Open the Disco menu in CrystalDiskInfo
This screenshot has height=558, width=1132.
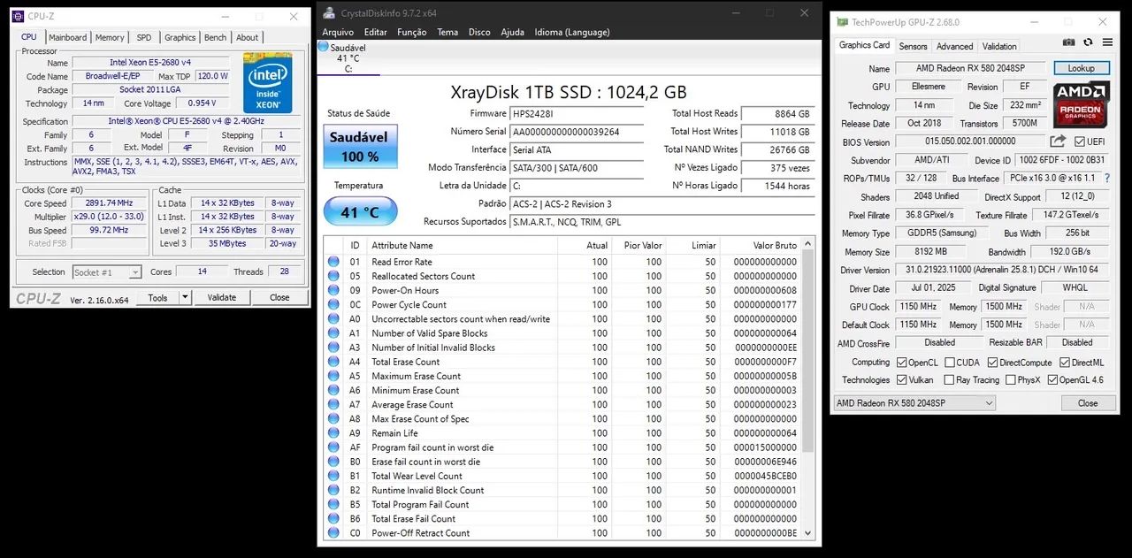pos(478,32)
